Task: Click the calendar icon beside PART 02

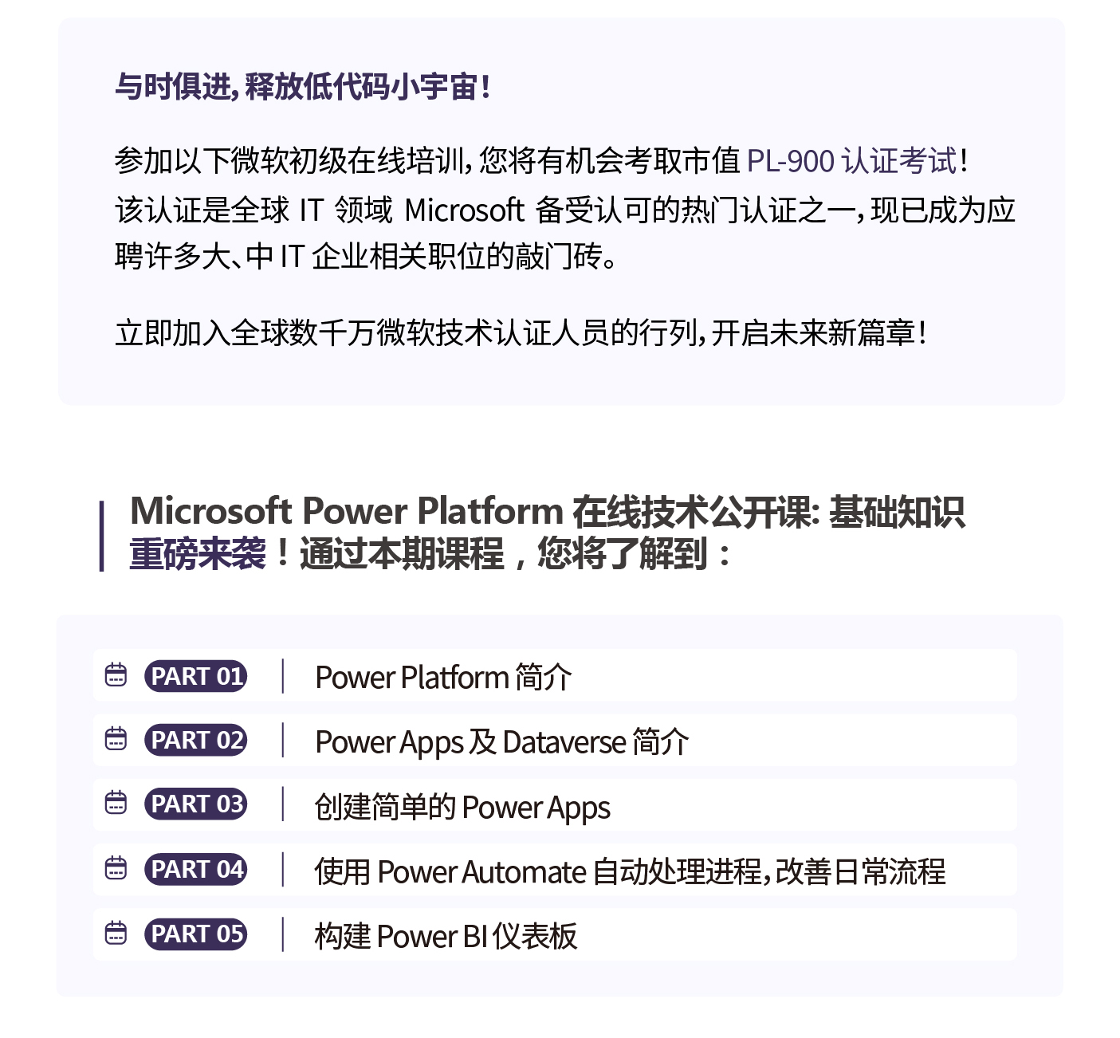Action: coord(116,738)
